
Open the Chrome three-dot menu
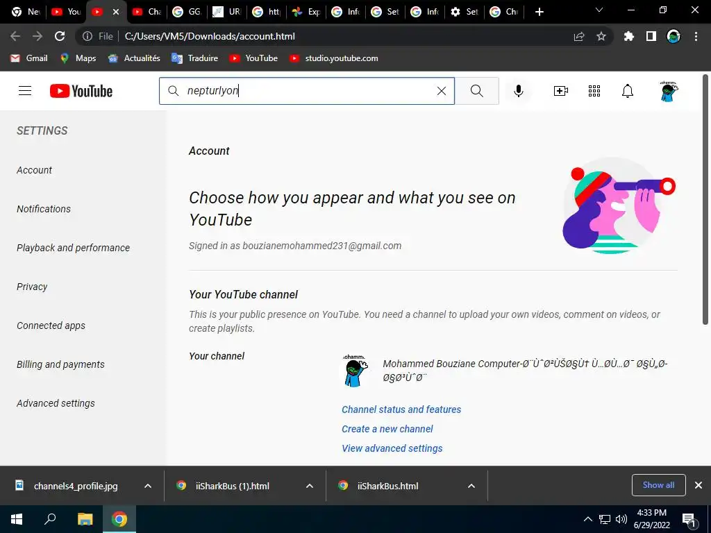696,36
